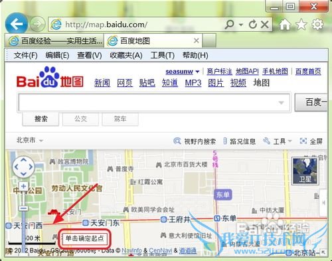Switch map to 全屏 fullscreen
This screenshot has width=332, height=261.
(x=311, y=141)
